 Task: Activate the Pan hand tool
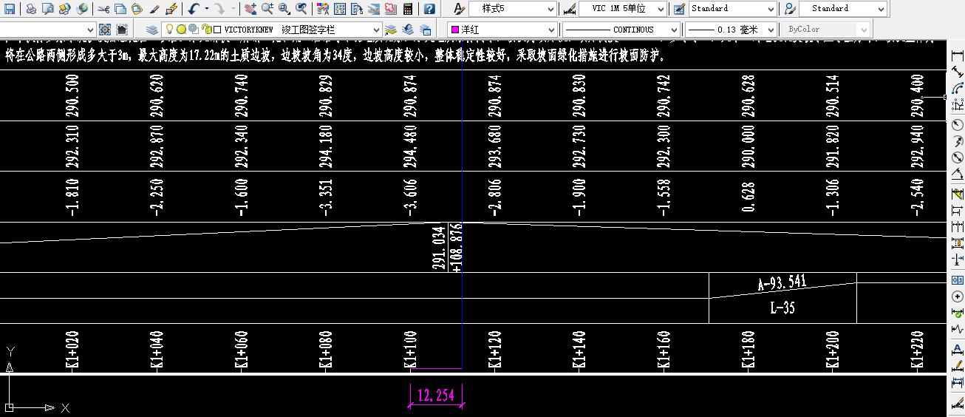pyautogui.click(x=250, y=9)
